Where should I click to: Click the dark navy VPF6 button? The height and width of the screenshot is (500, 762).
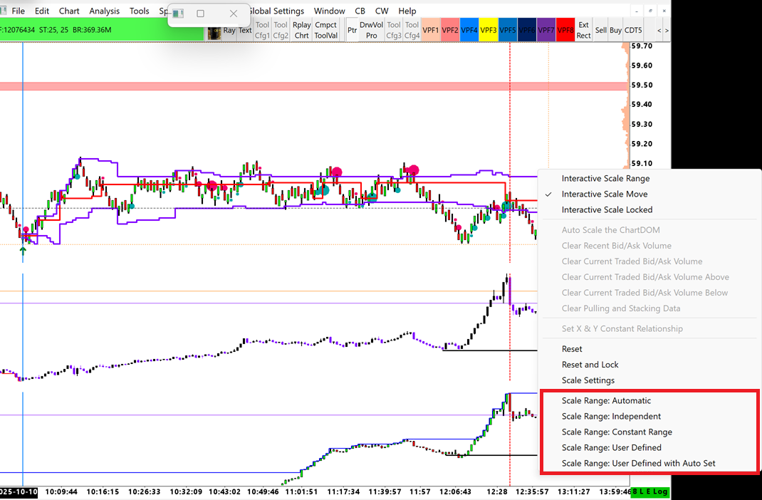(x=527, y=30)
